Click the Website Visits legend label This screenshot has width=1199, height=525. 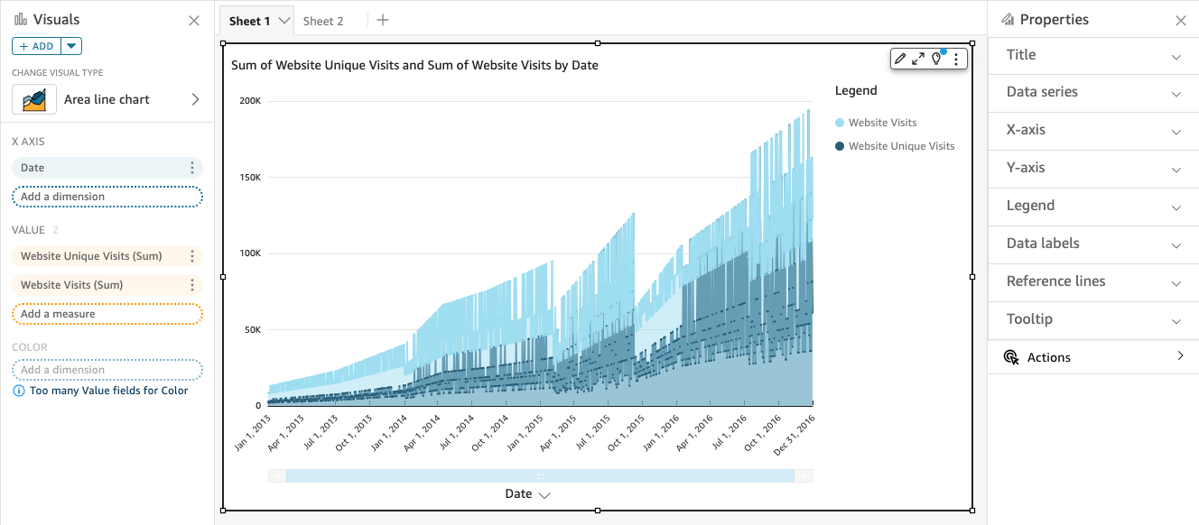[x=883, y=123]
